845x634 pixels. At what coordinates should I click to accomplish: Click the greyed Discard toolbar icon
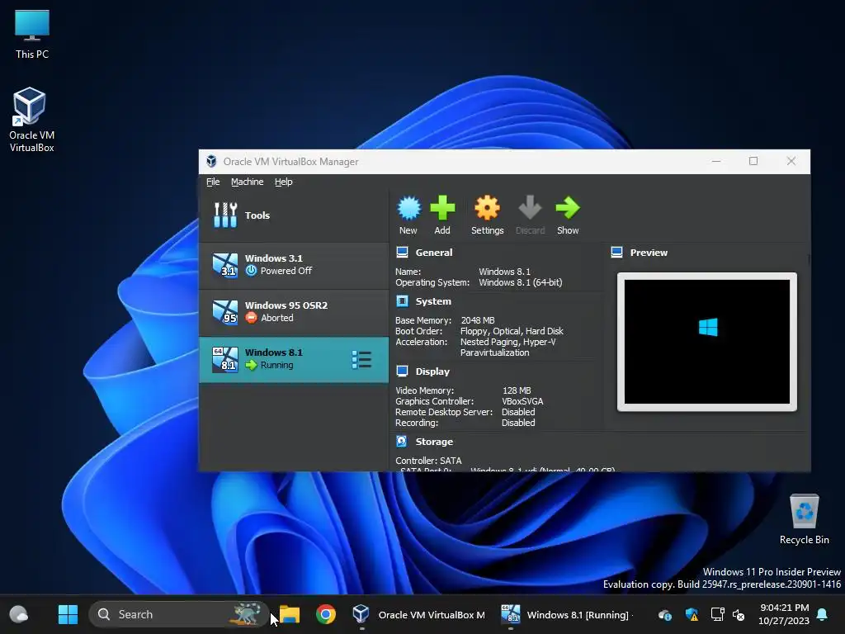point(530,208)
